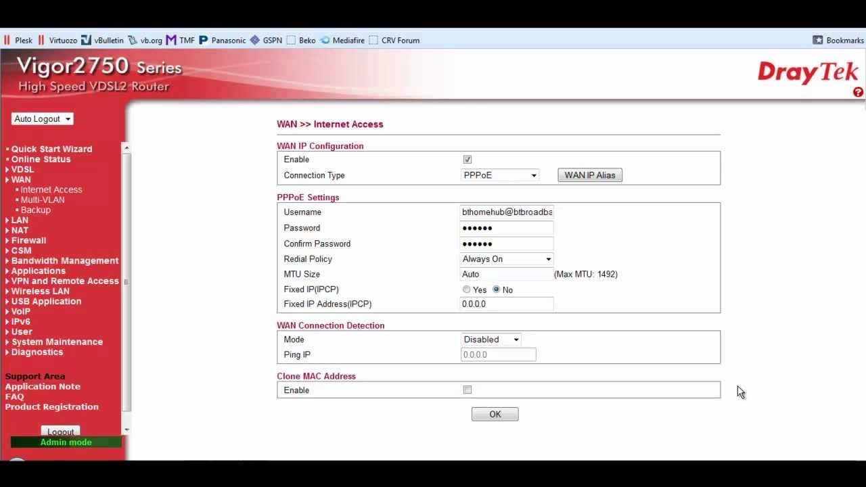
Task: Open the Panasonic bookmark
Action: coord(222,41)
